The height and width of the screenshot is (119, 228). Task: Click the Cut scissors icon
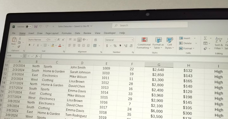point(20,38)
